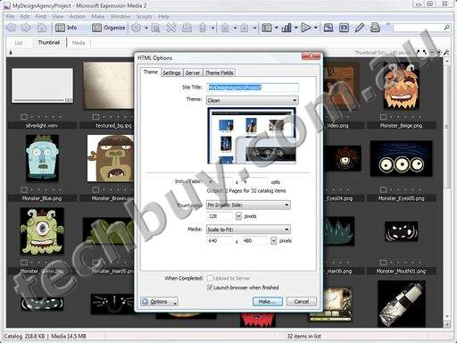Open the play icon dropdown arrow

coord(316,28)
